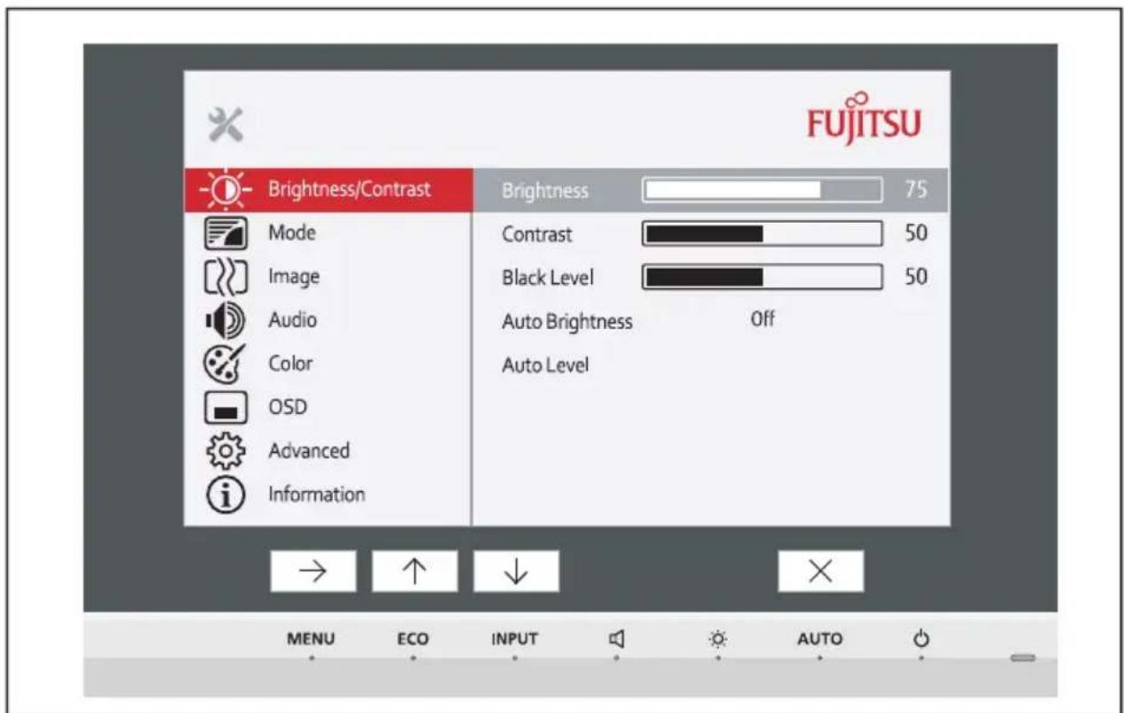The width and height of the screenshot is (1124, 713).
Task: Click the X exit softkey
Action: click(x=820, y=571)
